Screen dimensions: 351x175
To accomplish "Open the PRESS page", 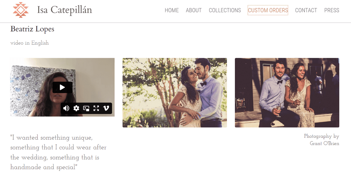I will click(x=332, y=10).
